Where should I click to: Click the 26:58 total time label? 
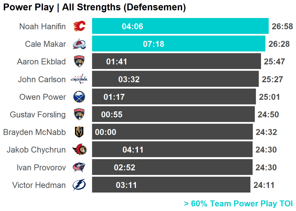click(282, 27)
